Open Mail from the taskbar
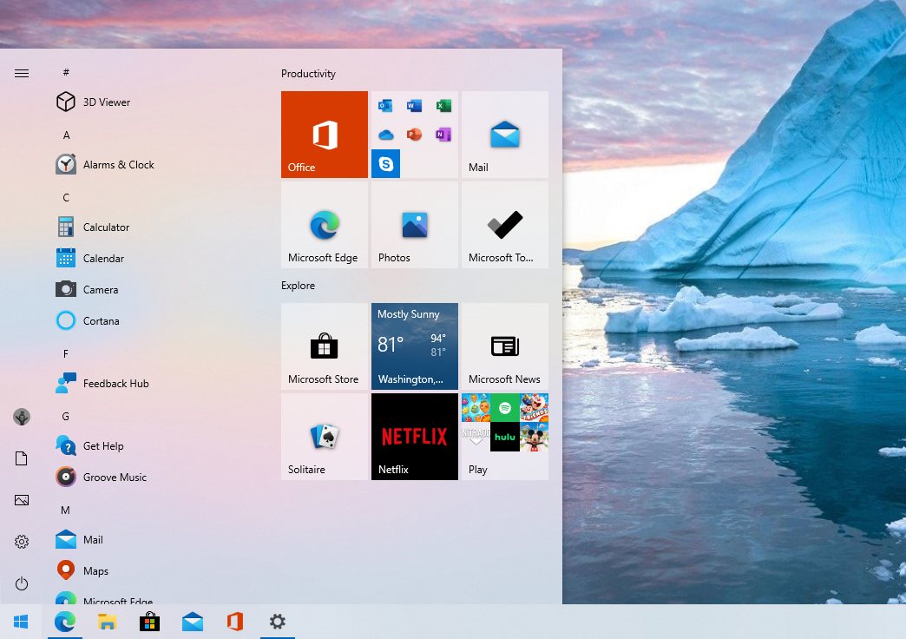The width and height of the screenshot is (906, 639). click(192, 622)
